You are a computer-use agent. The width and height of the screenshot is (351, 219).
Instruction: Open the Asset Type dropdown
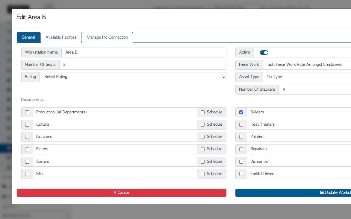click(x=307, y=77)
